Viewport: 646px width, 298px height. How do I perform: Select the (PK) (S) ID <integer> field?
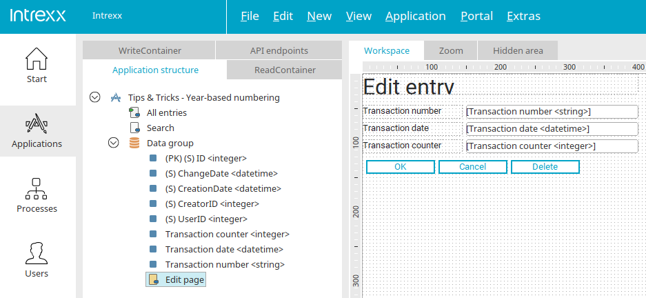point(206,158)
